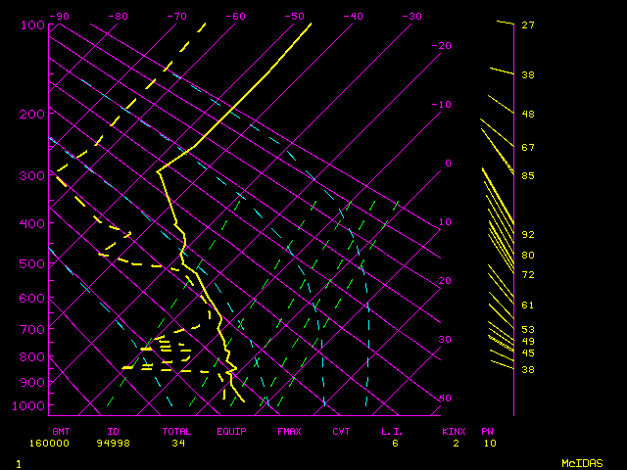Click the topmost wind speed value 27

tap(527, 25)
